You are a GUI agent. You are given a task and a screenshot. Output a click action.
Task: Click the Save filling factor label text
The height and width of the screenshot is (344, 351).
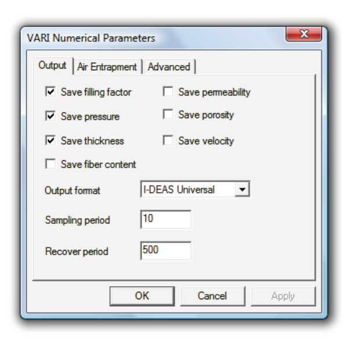pos(96,92)
